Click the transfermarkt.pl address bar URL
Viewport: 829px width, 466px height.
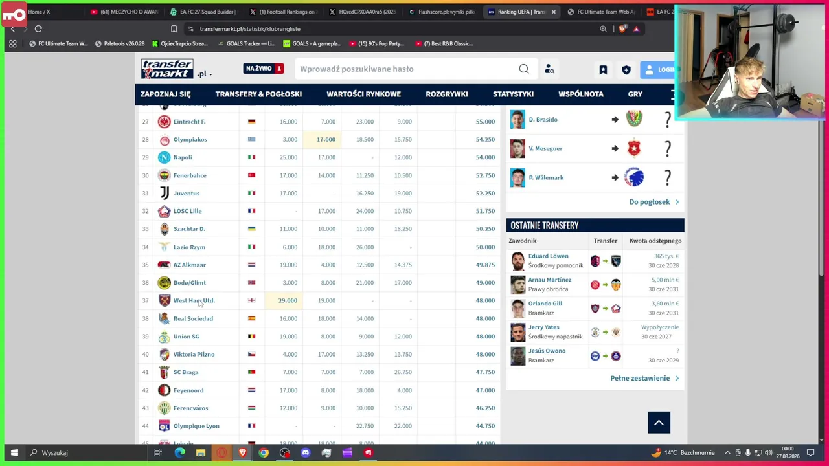tap(250, 29)
